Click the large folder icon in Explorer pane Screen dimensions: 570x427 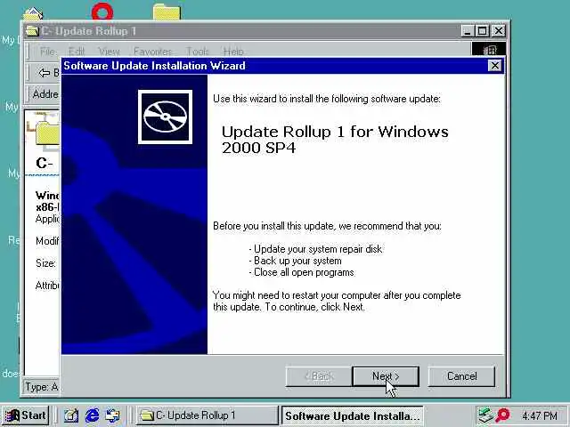coord(46,133)
